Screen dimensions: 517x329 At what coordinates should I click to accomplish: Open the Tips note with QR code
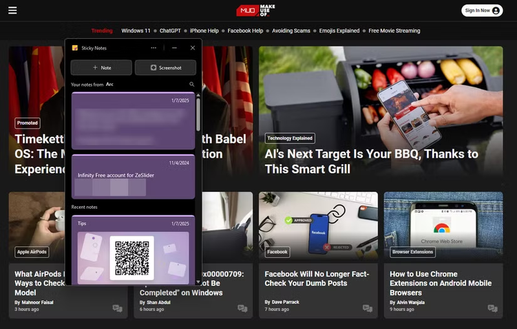[x=132, y=249]
